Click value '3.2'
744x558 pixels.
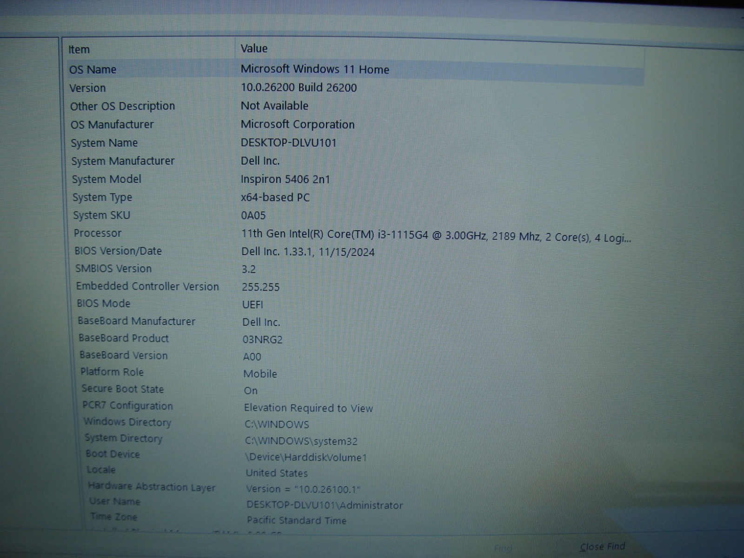coord(249,269)
